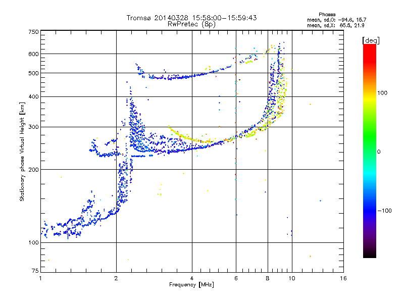The image size is (404, 303).
Task: Click the green zero-degree area of colorbar
Action: tap(370, 151)
